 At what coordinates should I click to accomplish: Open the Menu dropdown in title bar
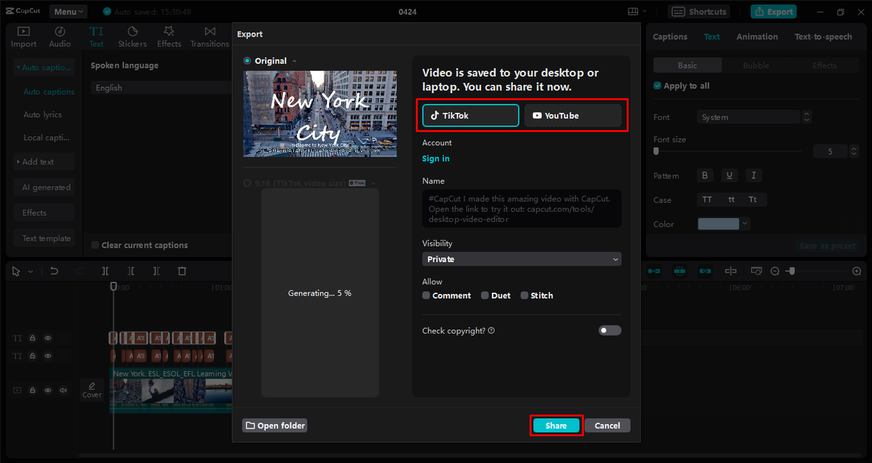pyautogui.click(x=68, y=12)
